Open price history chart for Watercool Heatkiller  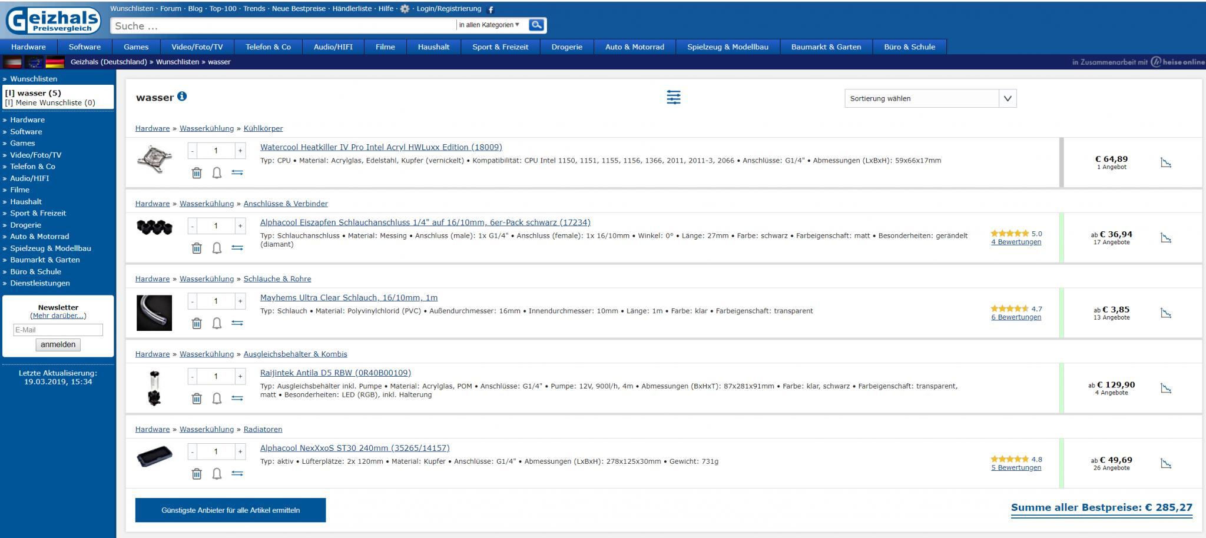coord(1166,162)
